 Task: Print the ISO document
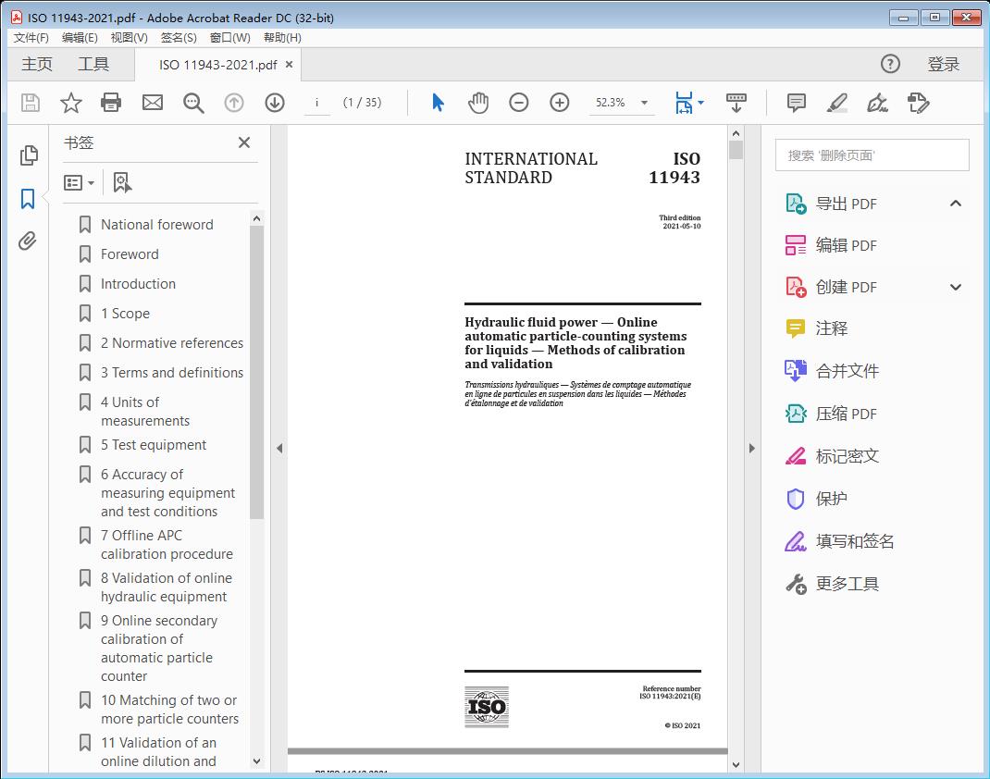point(111,103)
